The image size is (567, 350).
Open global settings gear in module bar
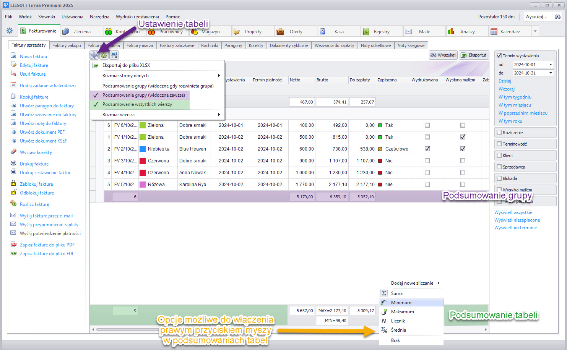[10, 31]
